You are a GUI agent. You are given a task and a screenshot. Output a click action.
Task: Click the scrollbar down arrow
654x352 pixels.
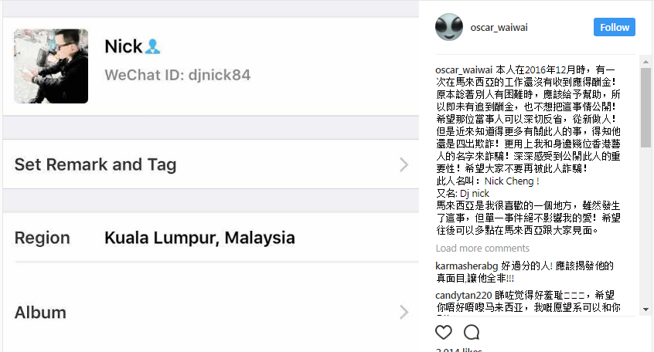click(x=645, y=310)
